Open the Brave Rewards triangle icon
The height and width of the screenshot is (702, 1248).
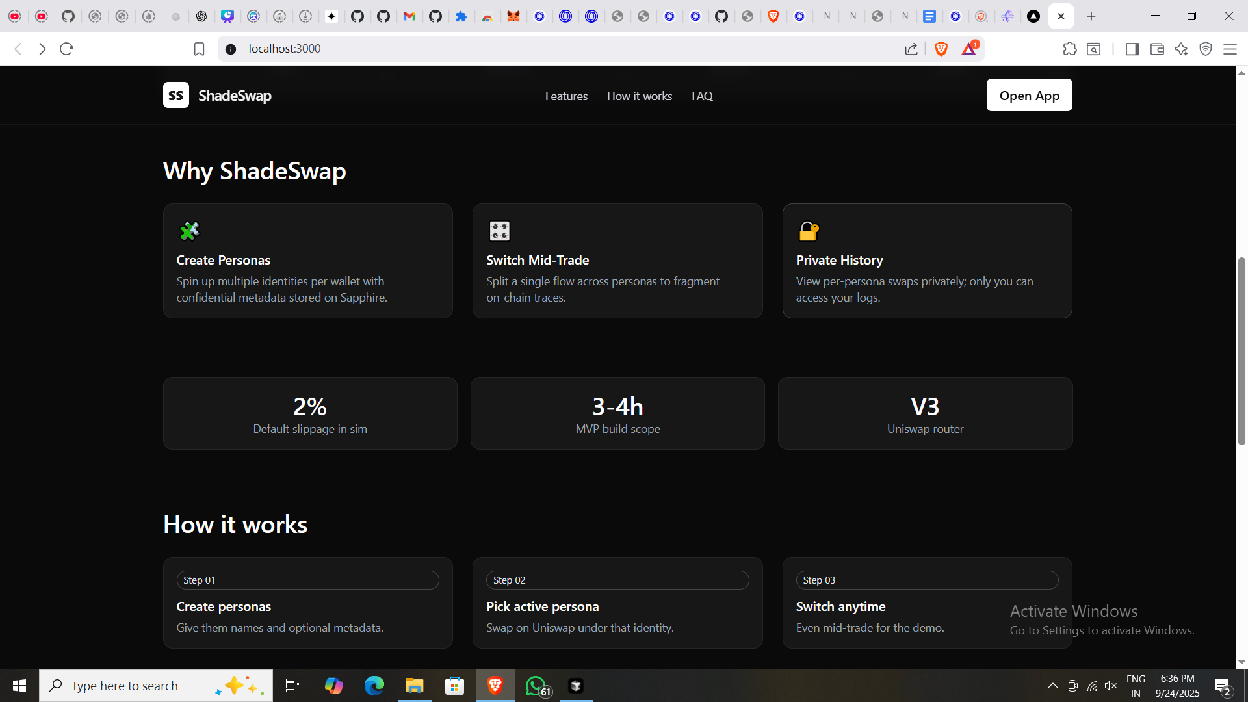(969, 49)
